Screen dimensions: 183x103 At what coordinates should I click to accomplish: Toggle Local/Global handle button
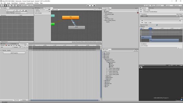click(31, 6)
